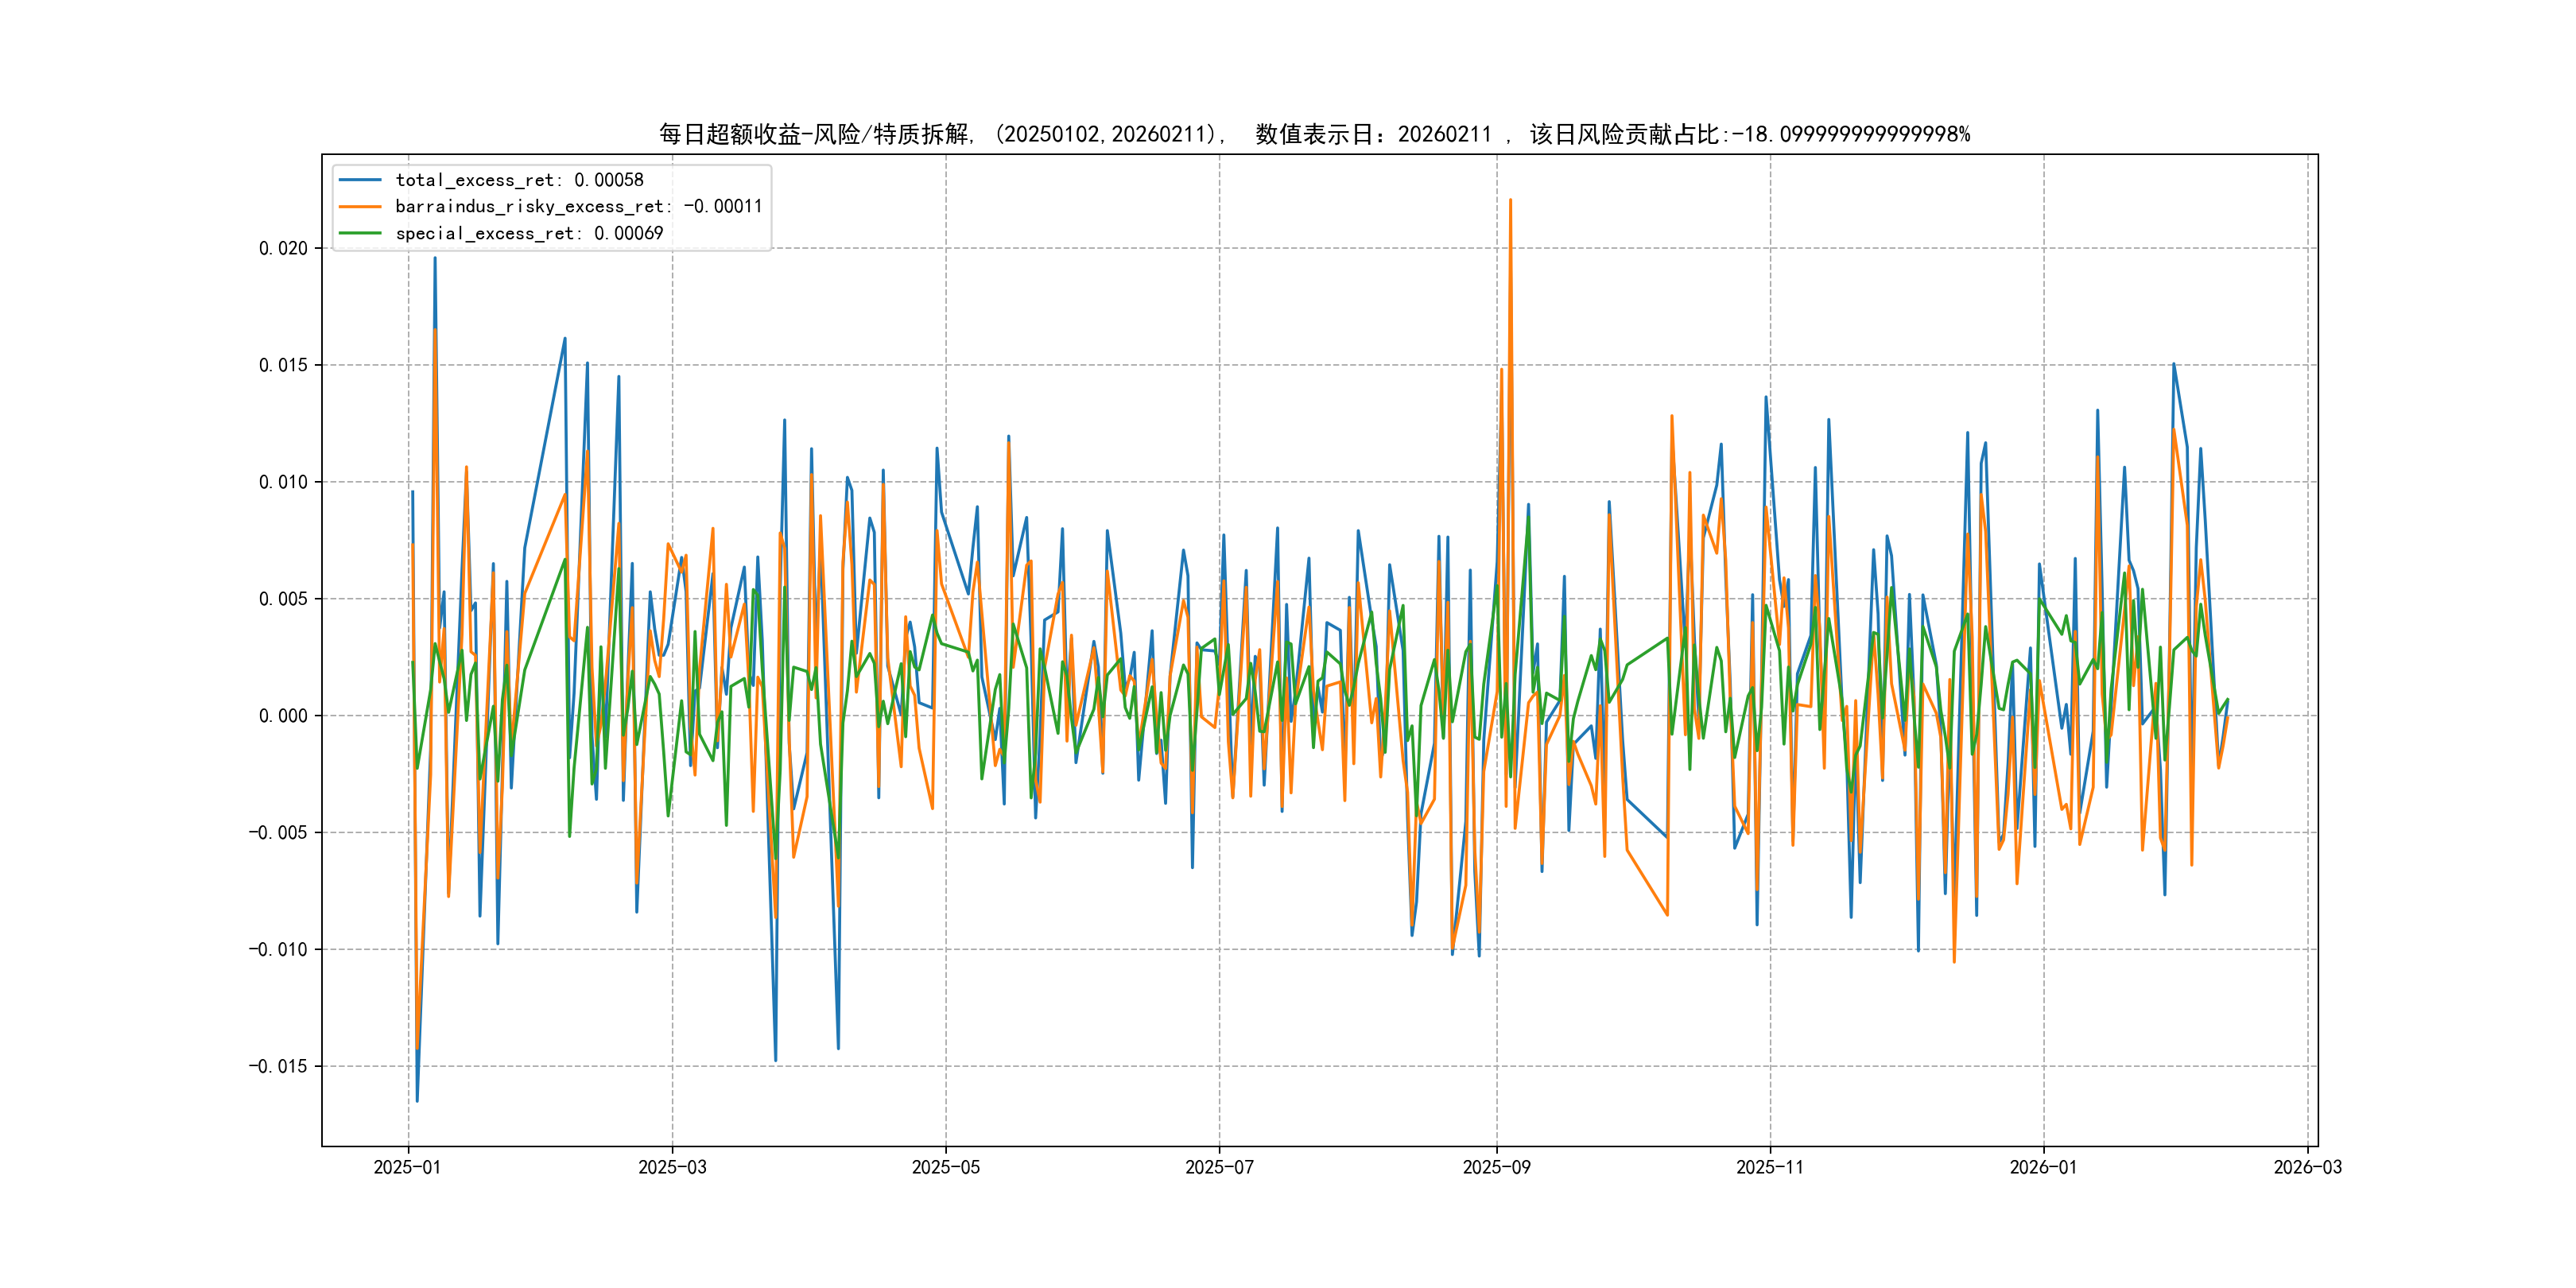Click the 2026-01 x-axis tick label
Viewport: 2576px width, 1288px height.
coord(2043,1167)
